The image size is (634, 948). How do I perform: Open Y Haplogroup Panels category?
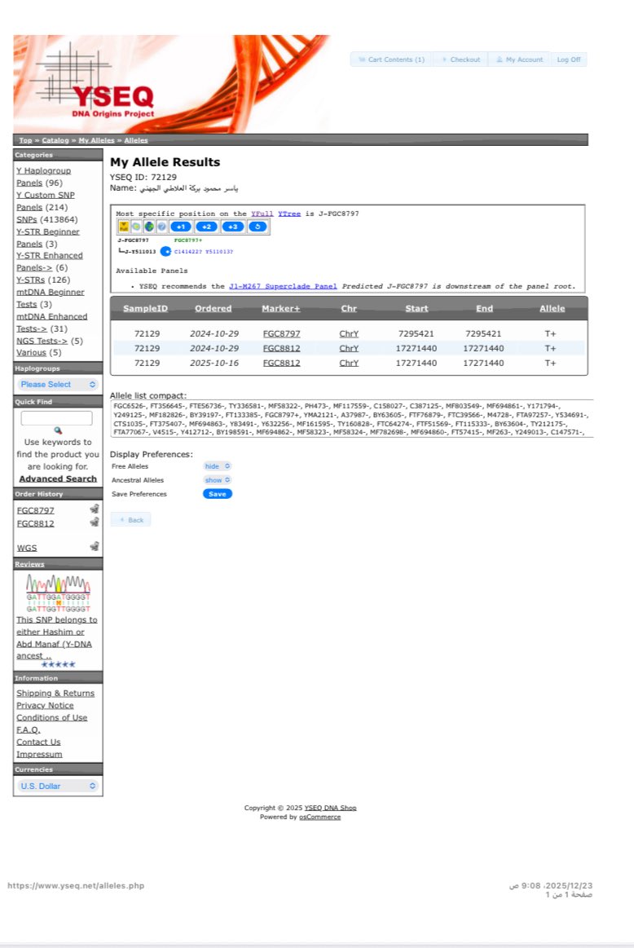[43, 177]
